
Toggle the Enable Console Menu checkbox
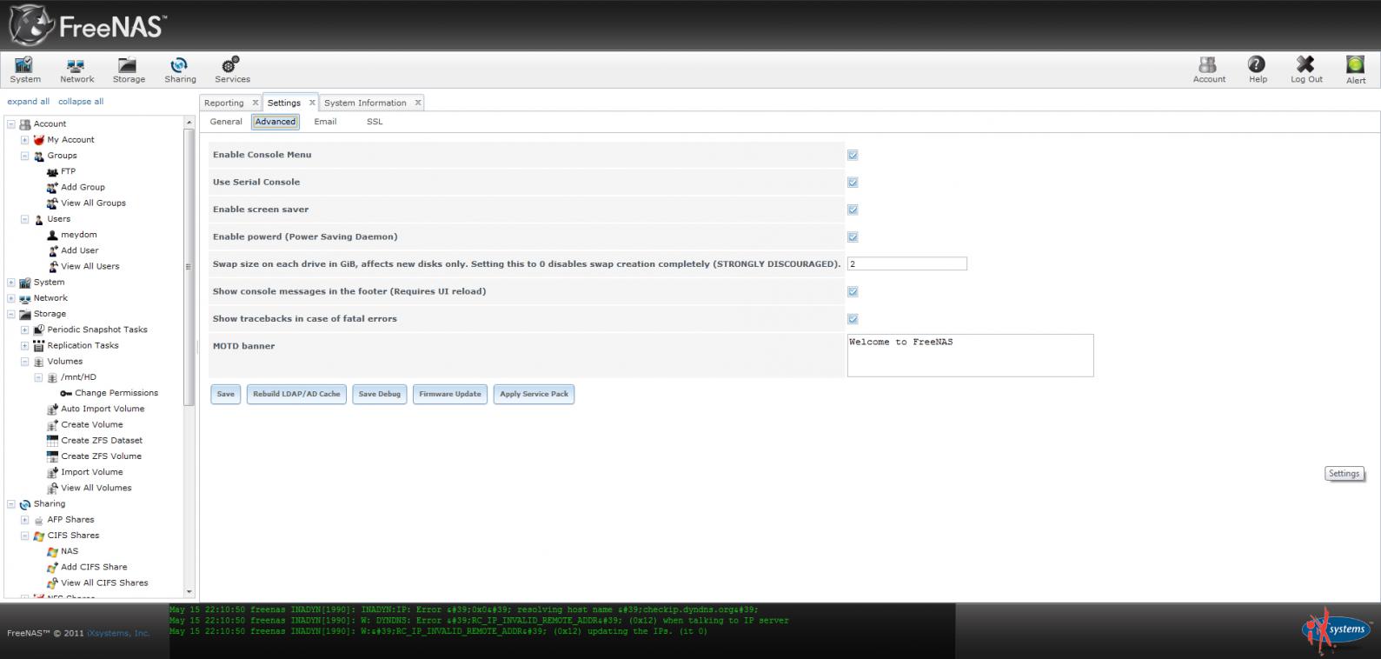point(853,155)
